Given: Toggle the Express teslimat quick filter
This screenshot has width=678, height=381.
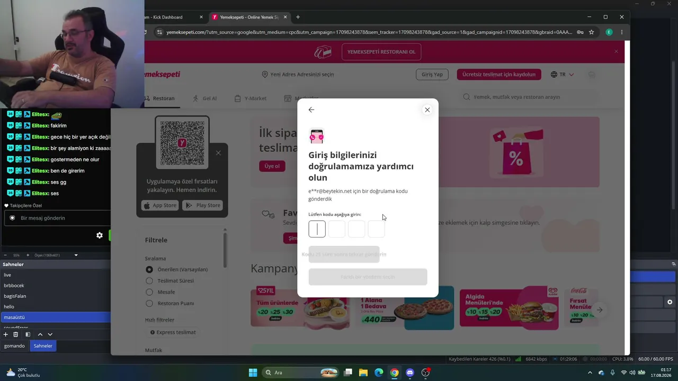Looking at the screenshot, I should (173, 332).
